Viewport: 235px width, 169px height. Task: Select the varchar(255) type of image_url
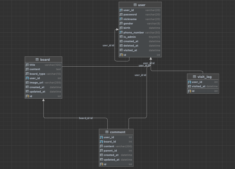53,83
